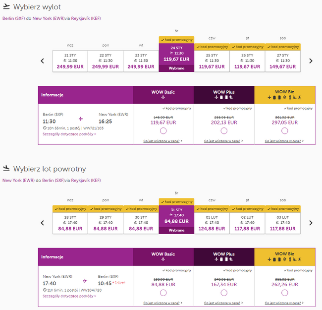The height and width of the screenshot is (310, 322).
Task: Click the takeoff plane icon beside Wybierz wylot
Action: [6, 6]
